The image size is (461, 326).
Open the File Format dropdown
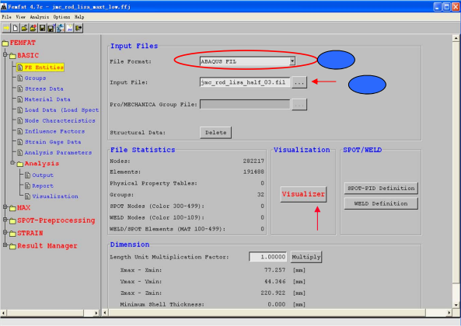pyautogui.click(x=292, y=61)
